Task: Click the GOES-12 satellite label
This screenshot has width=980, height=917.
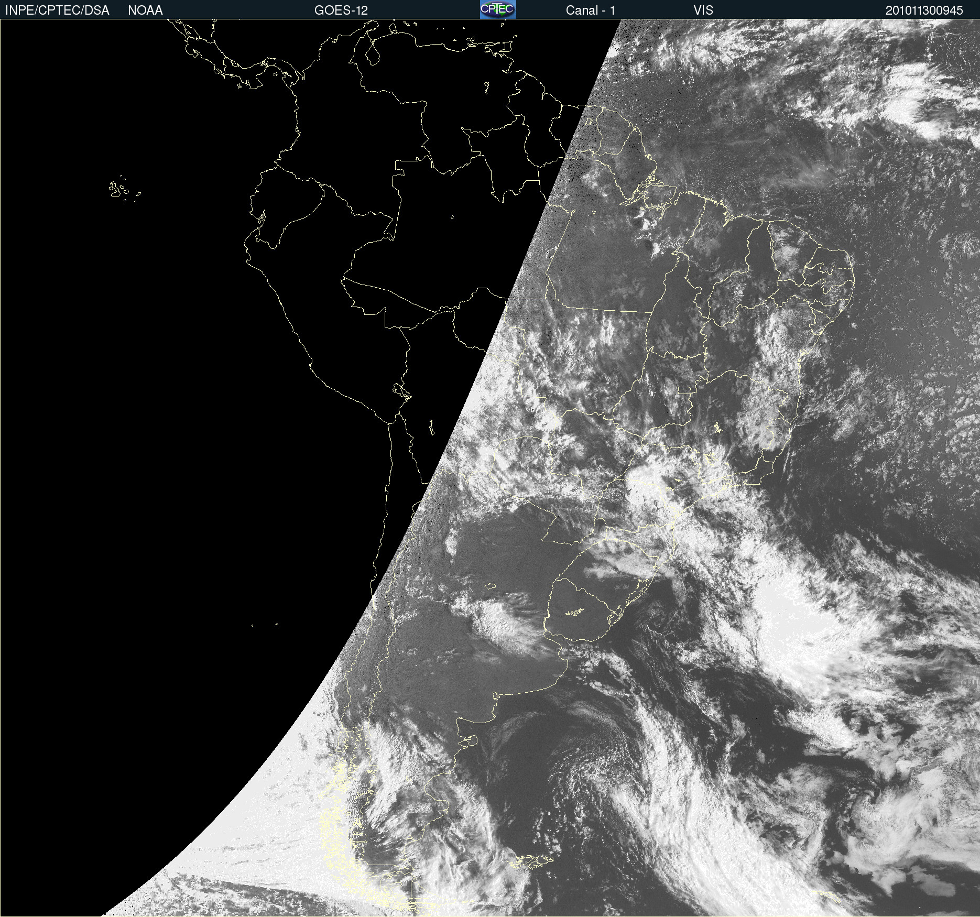Action: [x=341, y=10]
